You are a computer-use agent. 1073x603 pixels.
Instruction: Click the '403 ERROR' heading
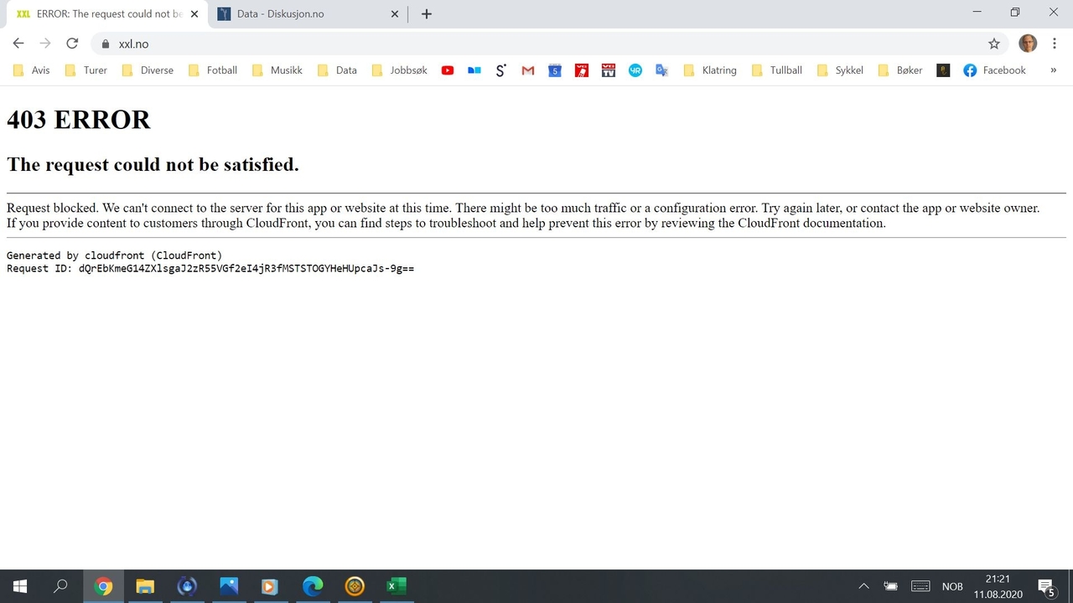pyautogui.click(x=79, y=120)
